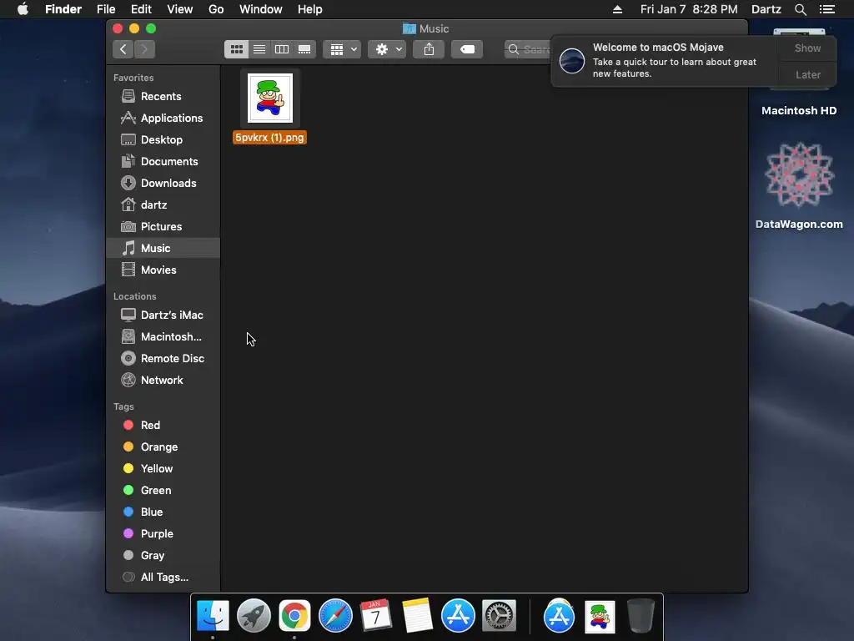Click the Edit Tags toolbar icon
854x641 pixels.
(x=467, y=49)
